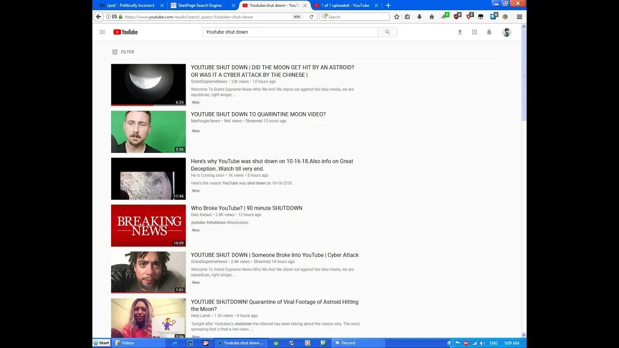Select the Youtube shut down tab
The image size is (619, 348).
274,5
